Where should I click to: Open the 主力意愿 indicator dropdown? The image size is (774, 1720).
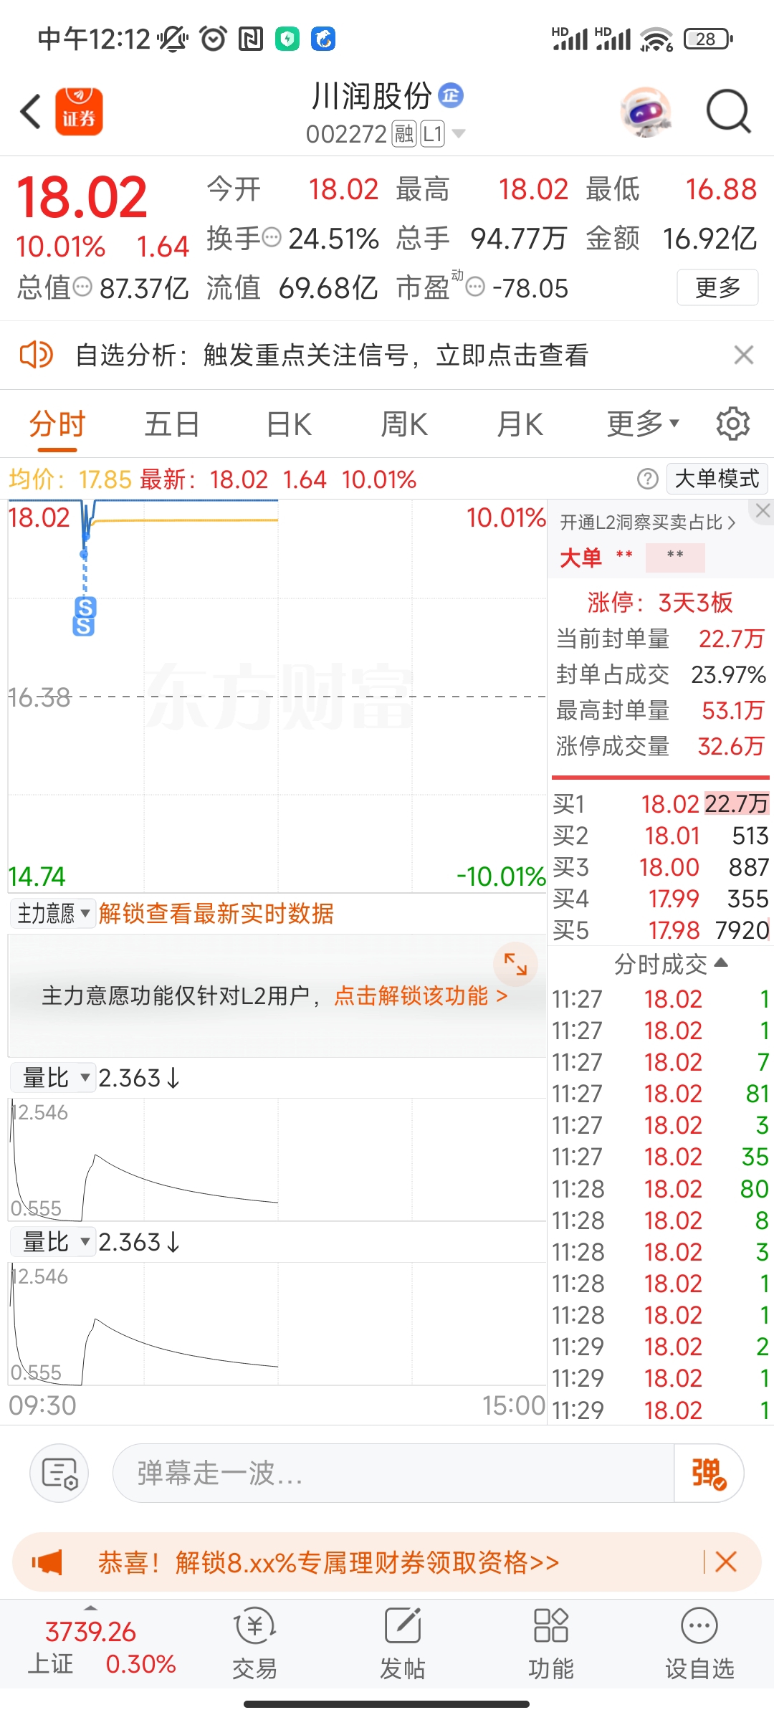point(52,914)
